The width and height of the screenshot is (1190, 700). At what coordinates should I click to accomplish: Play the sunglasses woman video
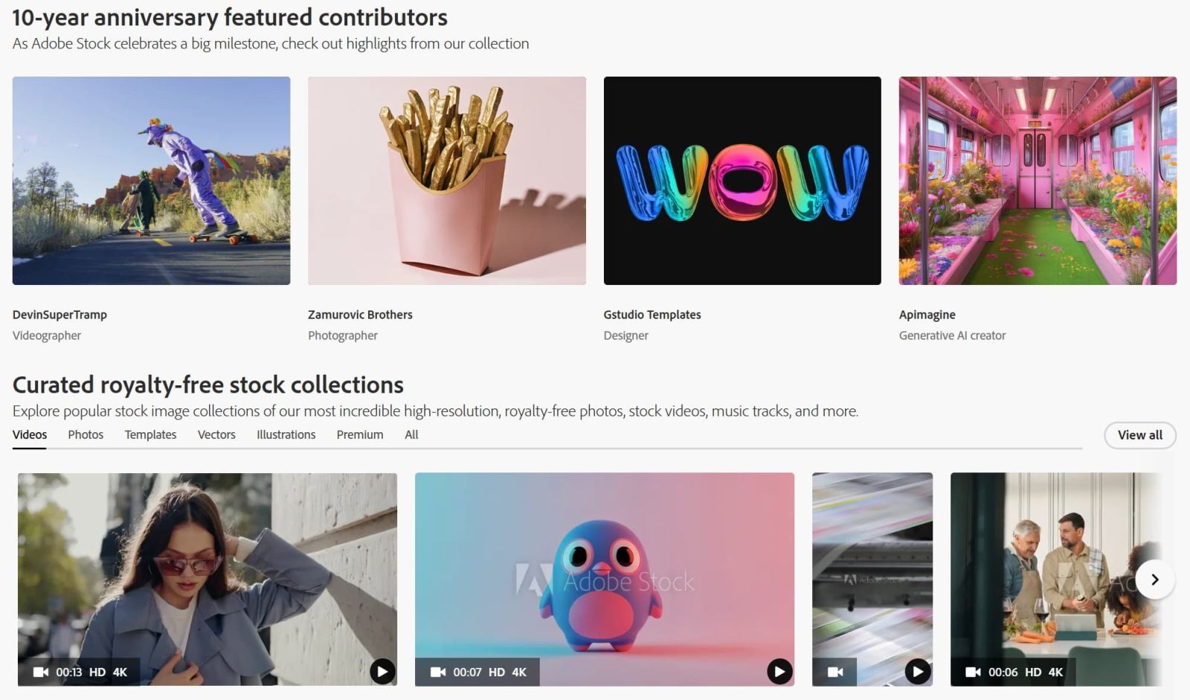click(x=382, y=672)
